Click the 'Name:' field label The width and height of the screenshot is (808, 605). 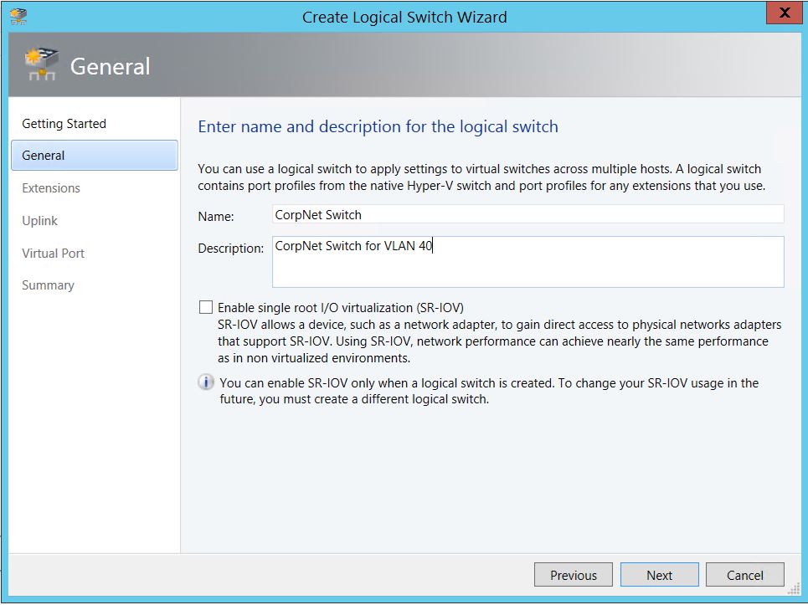(216, 216)
